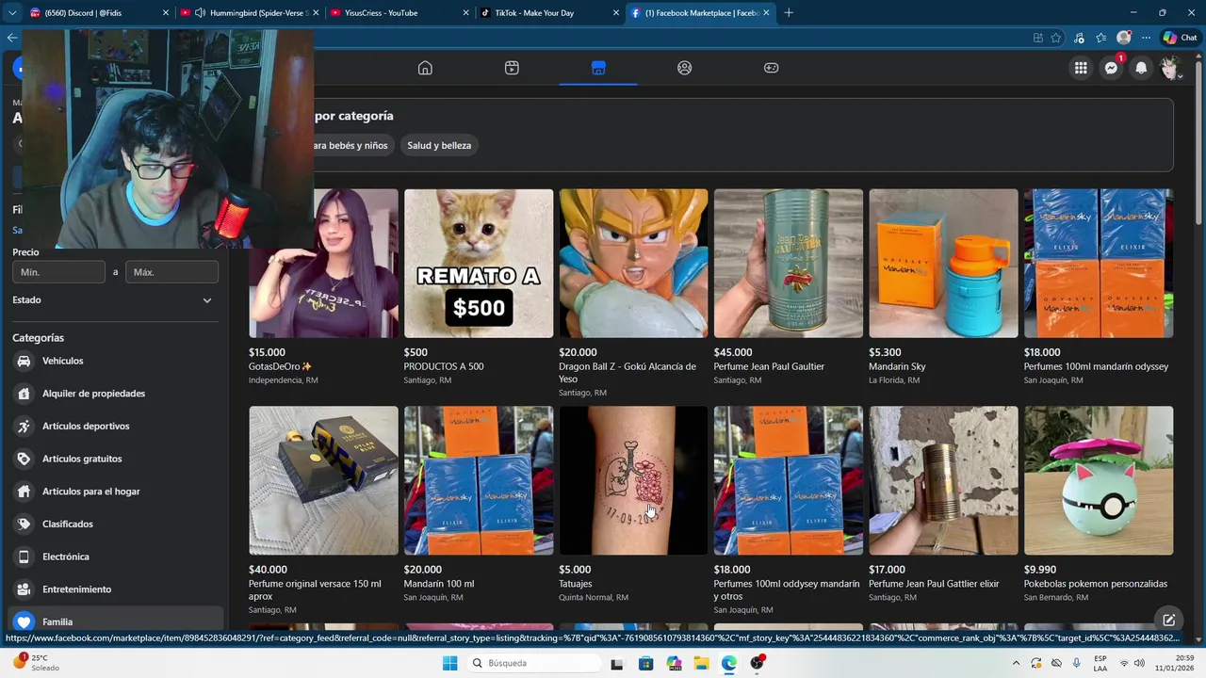This screenshot has height=678, width=1206.
Task: Select the para bebés y niños chip
Action: pos(349,145)
